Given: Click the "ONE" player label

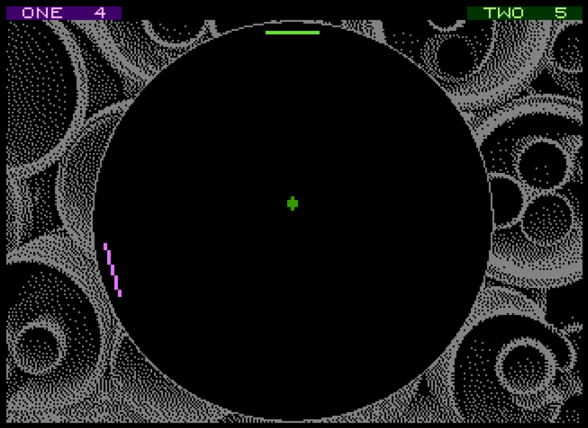Looking at the screenshot, I should point(42,13).
